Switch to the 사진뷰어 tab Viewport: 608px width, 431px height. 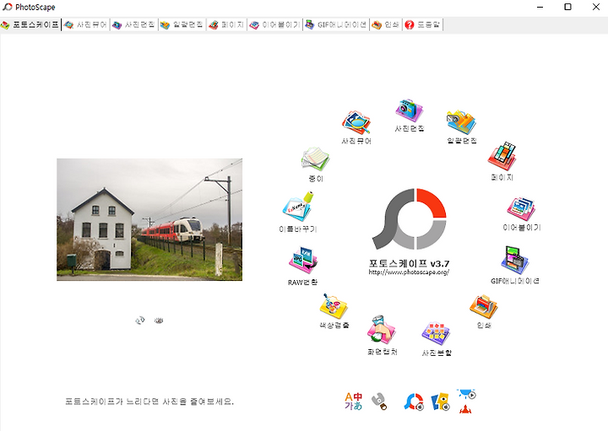(x=85, y=24)
